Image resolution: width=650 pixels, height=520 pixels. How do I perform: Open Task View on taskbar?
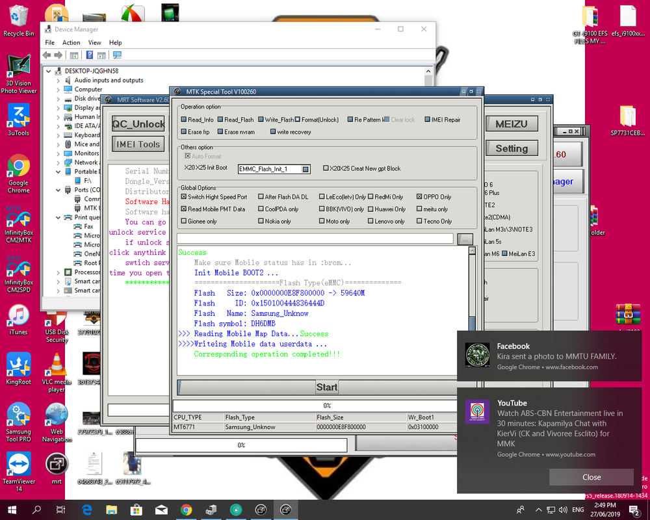[x=60, y=510]
